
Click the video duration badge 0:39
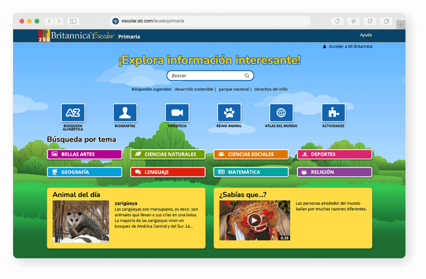point(285,238)
